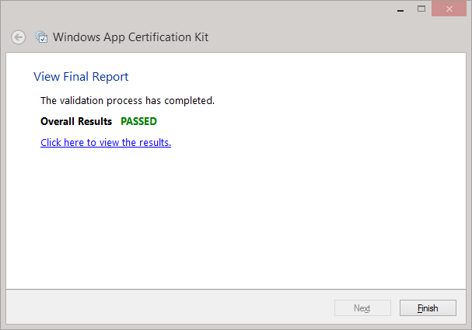Click the word 'Click' starting the hyperlink

click(51, 142)
